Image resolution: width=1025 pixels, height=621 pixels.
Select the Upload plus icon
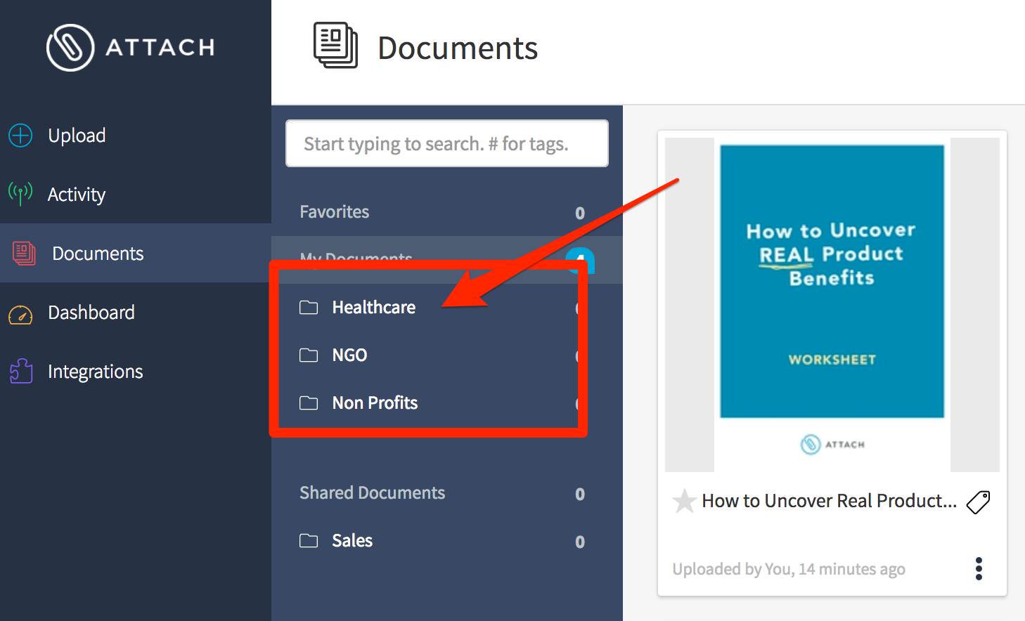pyautogui.click(x=20, y=135)
